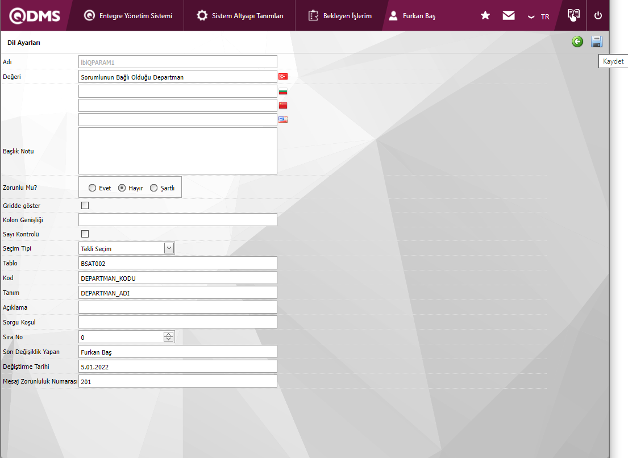Select Şartlı radio for Zorunlu Mu
Image resolution: width=628 pixels, height=458 pixels.
click(x=154, y=188)
